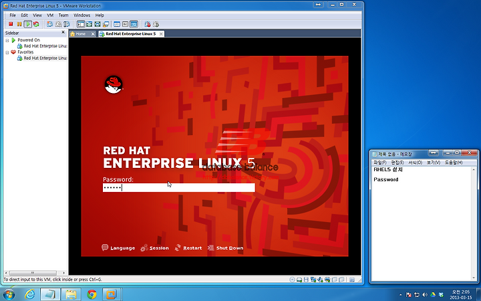Close the Home tab
Screen dimensions: 481x301
pos(93,34)
